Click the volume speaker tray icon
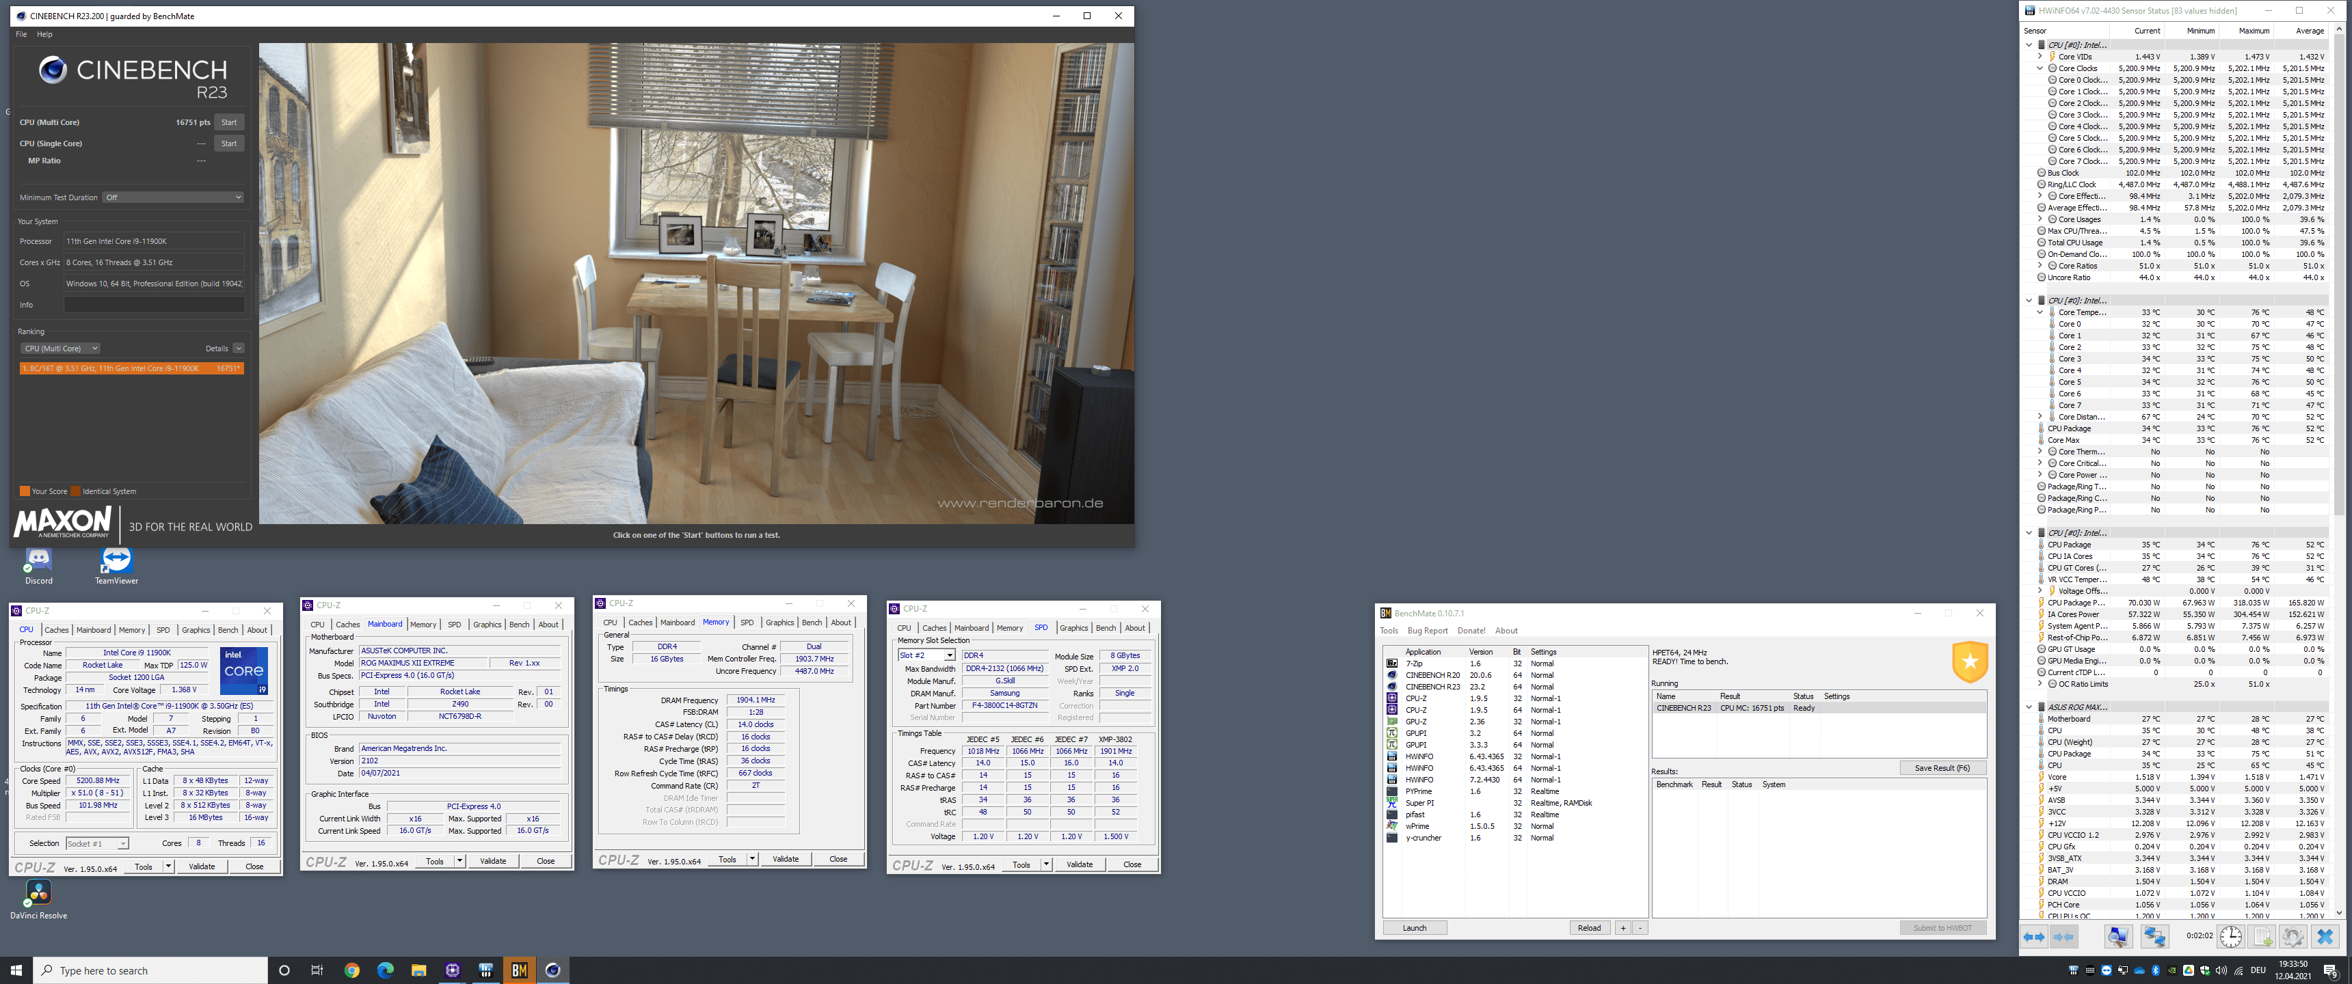 (2221, 970)
